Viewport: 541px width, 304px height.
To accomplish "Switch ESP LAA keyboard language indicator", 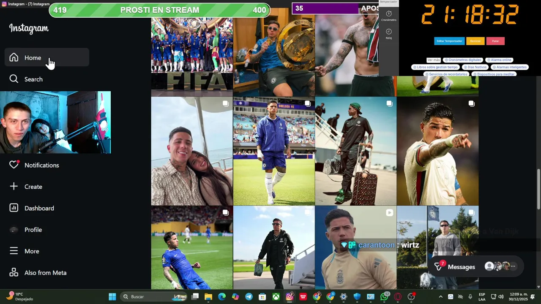I will (482, 297).
